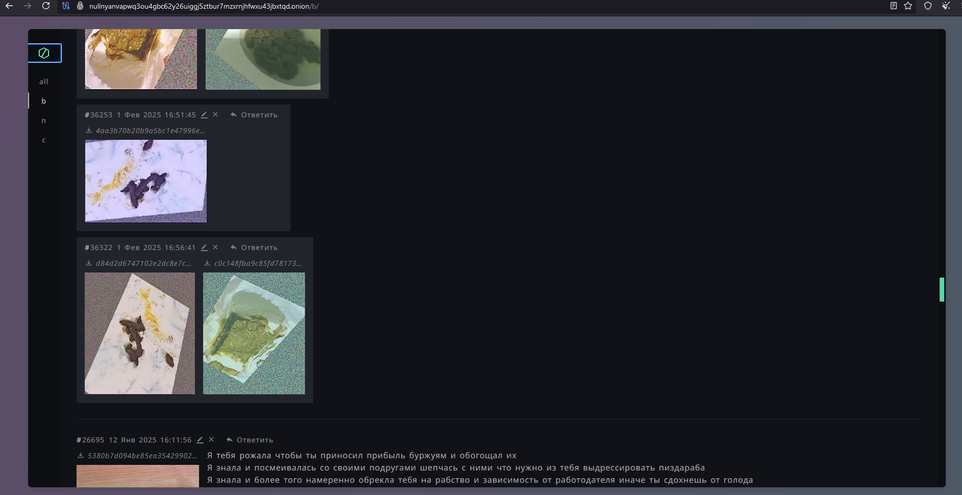Download the file 5380b7d094be85ea35429902
Viewport: 962px width, 495px height.
[81, 456]
